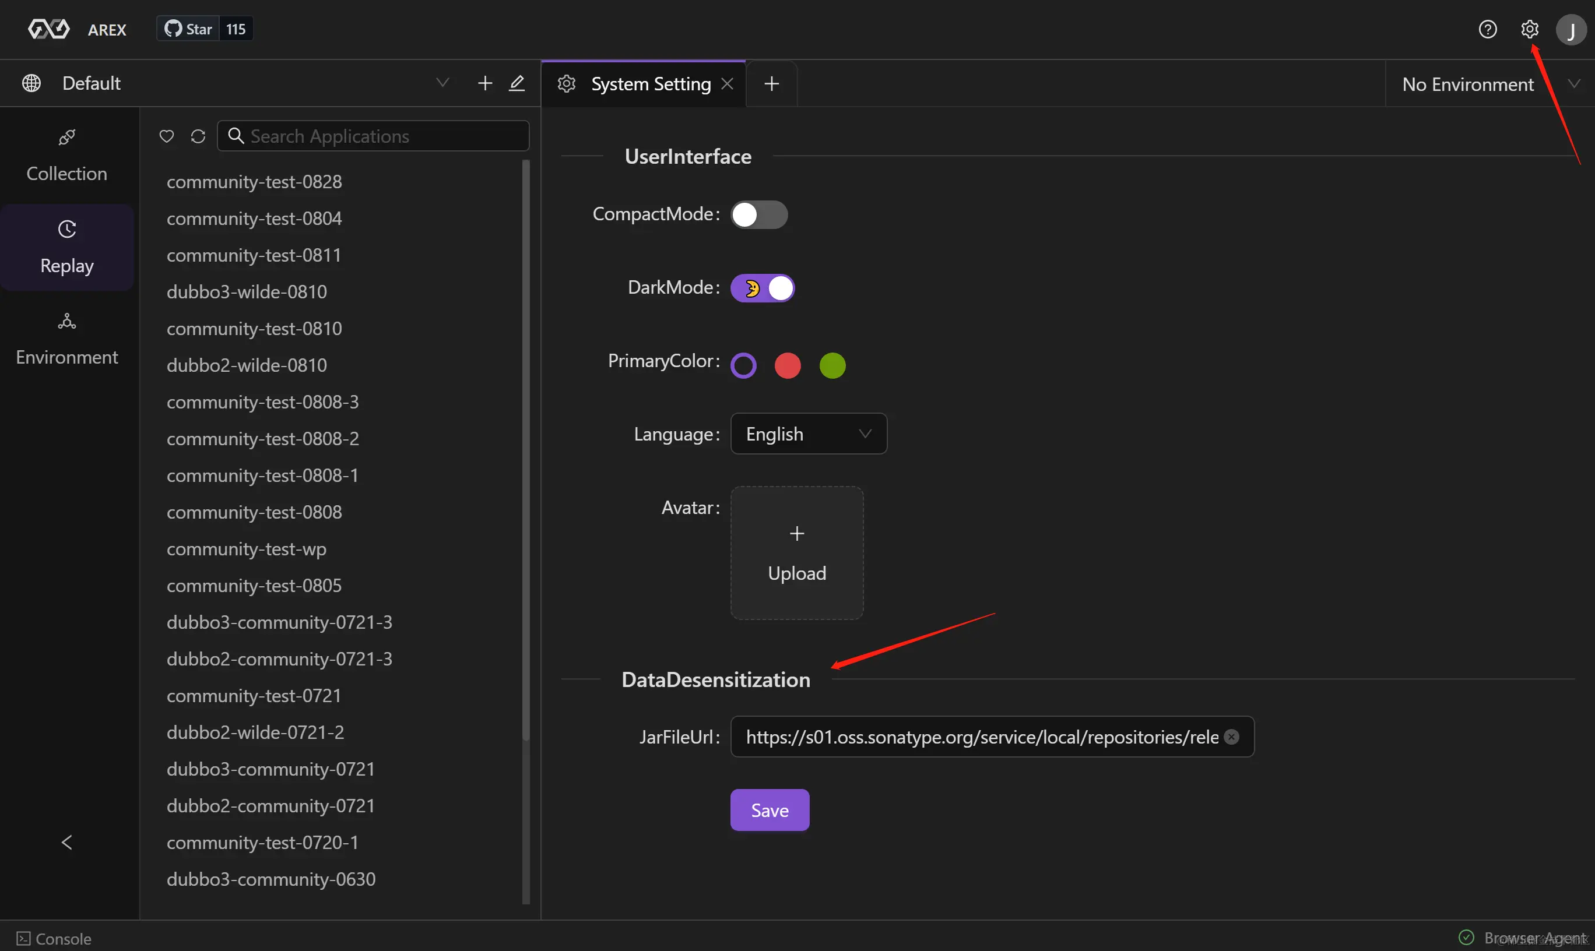Viewport: 1595px width, 951px height.
Task: Open the Language dropdown showing English
Action: [809, 434]
